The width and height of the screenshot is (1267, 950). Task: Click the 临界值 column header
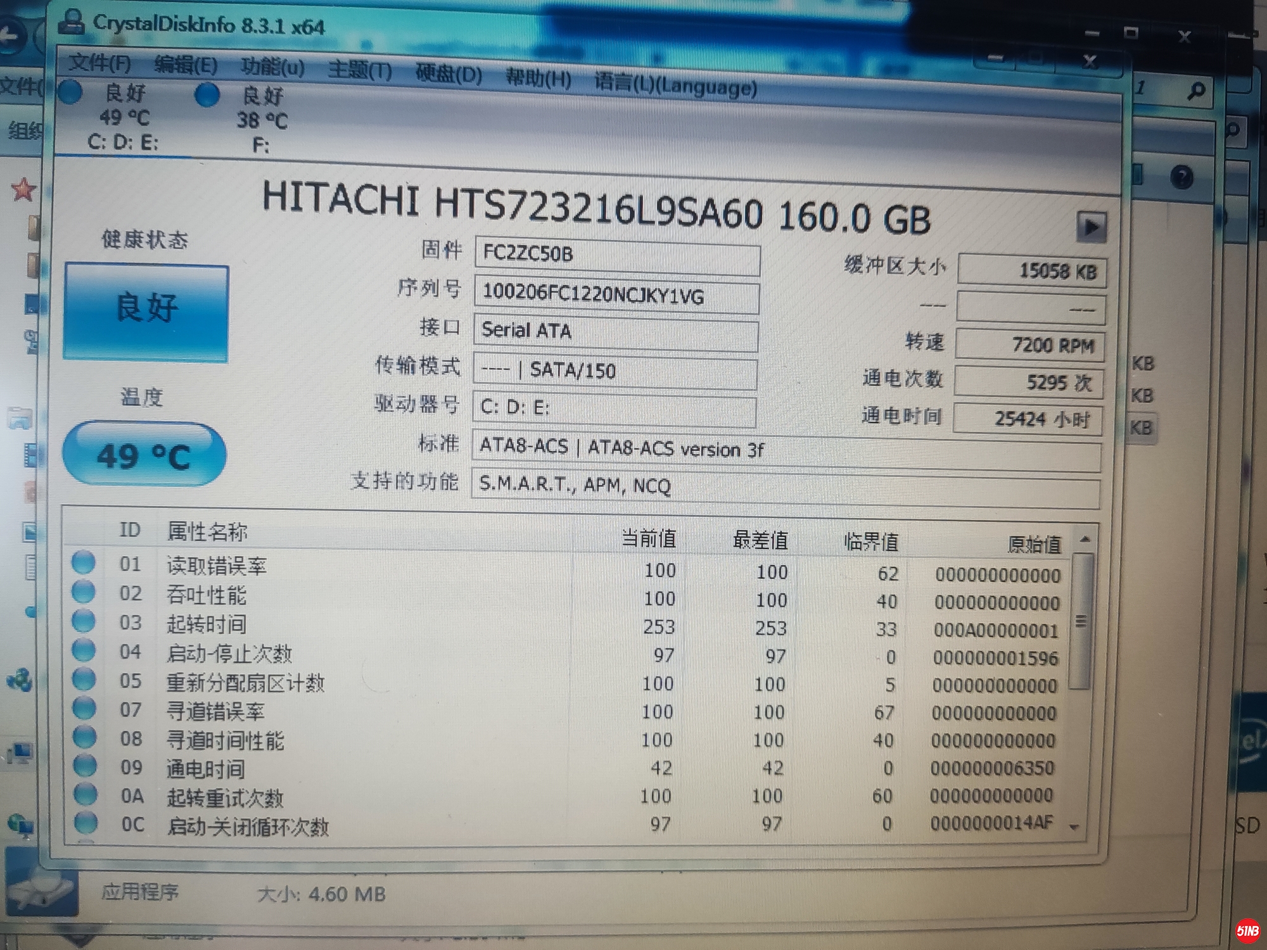pos(871,542)
